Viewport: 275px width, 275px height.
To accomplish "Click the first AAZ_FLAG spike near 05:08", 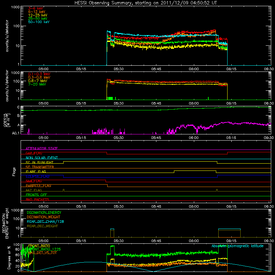I will pyautogui.click(x=64, y=190).
